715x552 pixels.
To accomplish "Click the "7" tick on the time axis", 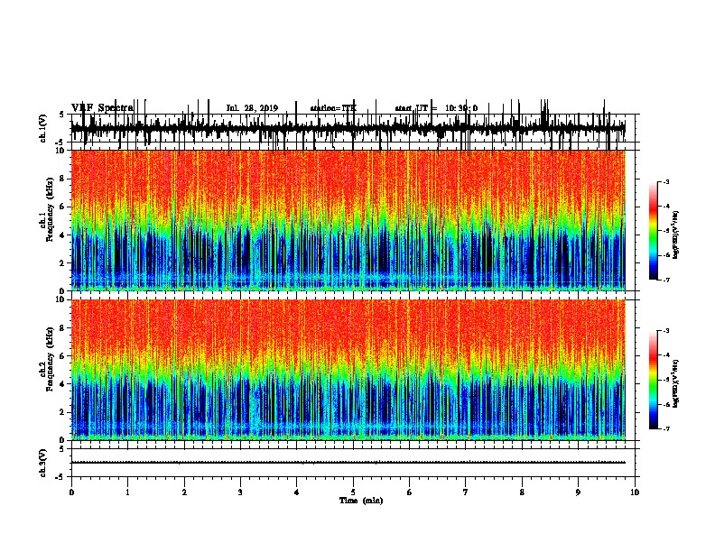I will click(466, 492).
